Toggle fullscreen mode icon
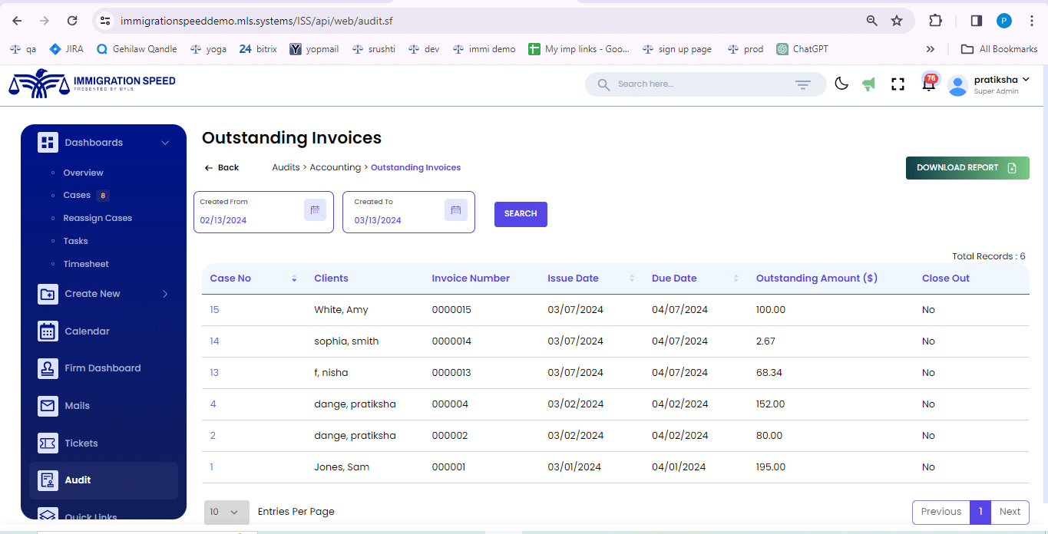This screenshot has width=1048, height=534. (898, 84)
